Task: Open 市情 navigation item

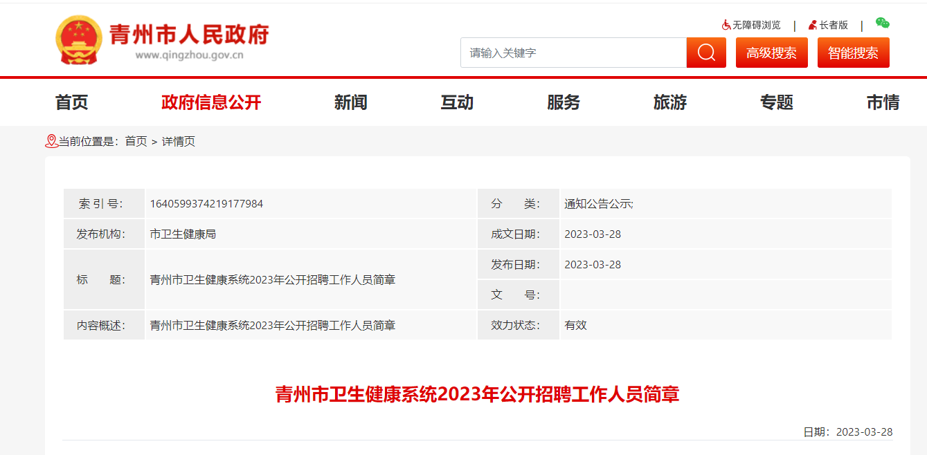Action: coord(883,102)
